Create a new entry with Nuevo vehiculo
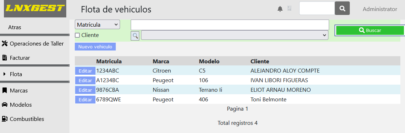 coord(95,47)
